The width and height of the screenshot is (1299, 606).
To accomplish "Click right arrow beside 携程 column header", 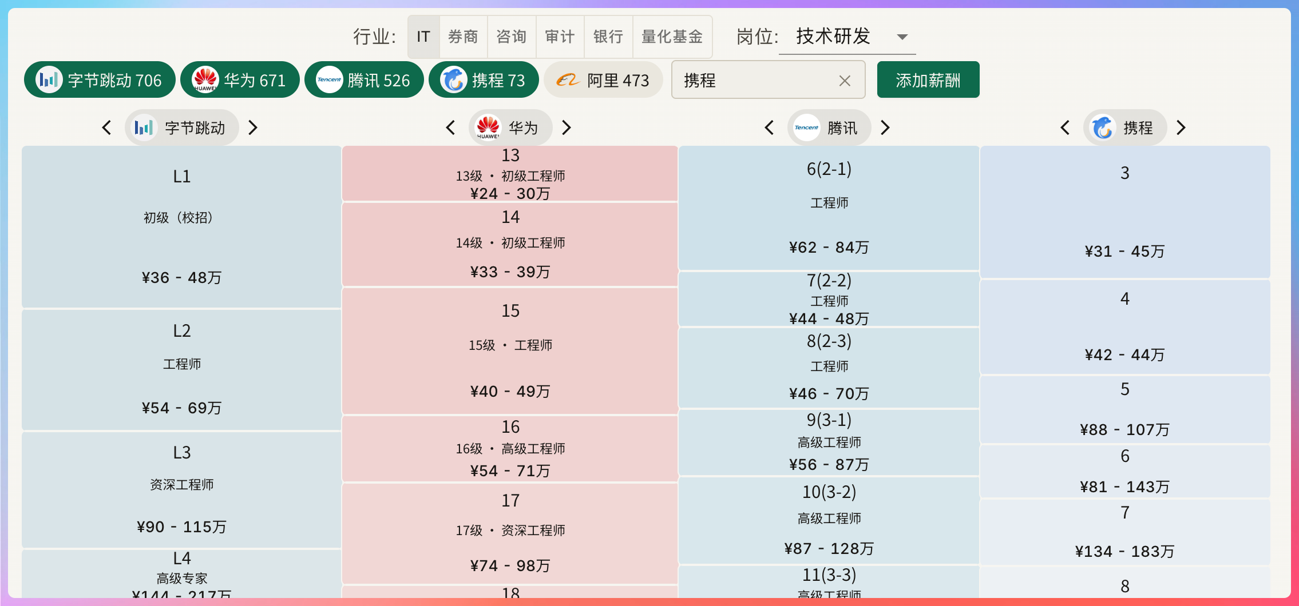I will 1181,127.
